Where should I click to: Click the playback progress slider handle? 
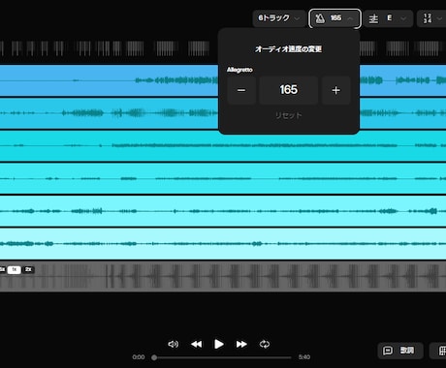[154, 357]
